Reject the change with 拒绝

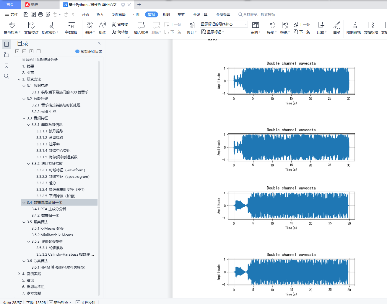(285, 28)
